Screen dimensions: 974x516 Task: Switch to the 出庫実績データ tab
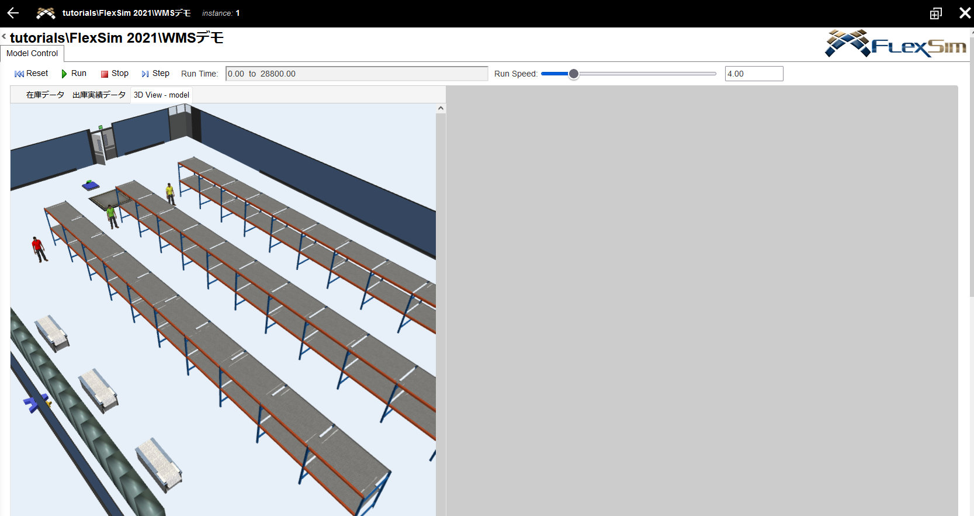coord(99,95)
